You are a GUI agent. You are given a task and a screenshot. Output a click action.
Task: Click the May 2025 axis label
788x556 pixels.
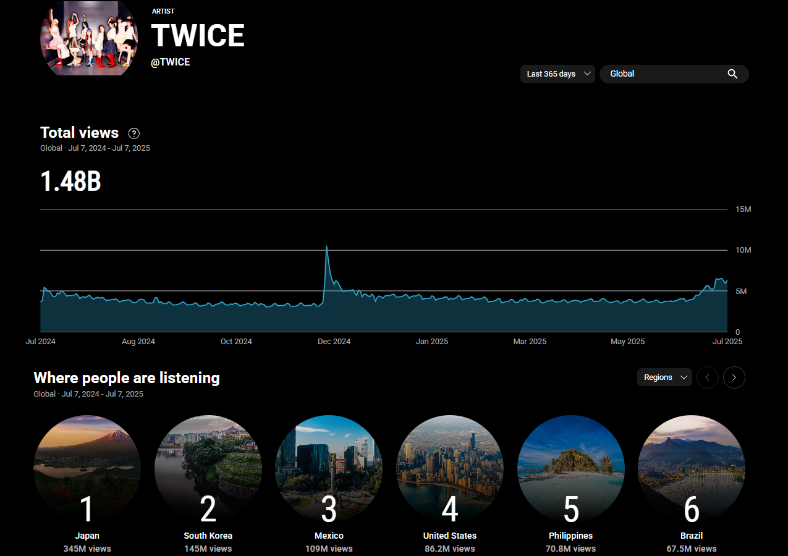pos(627,342)
